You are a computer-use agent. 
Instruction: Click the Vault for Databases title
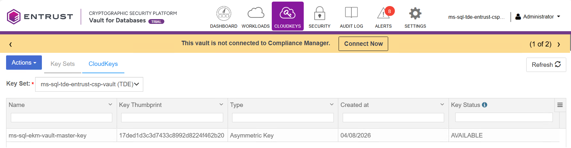117,20
